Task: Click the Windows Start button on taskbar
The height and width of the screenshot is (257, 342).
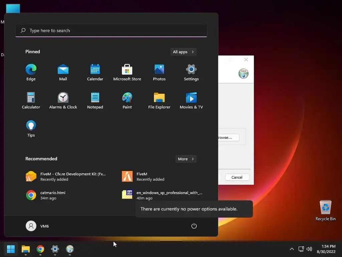Action: pos(11,249)
